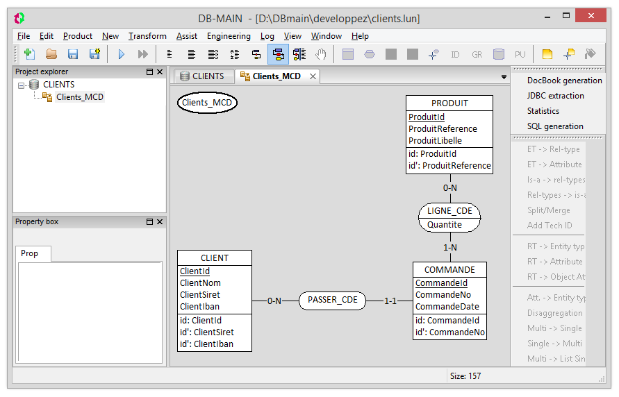Click DocBook generation in side panel
619x397 pixels.
coord(565,81)
